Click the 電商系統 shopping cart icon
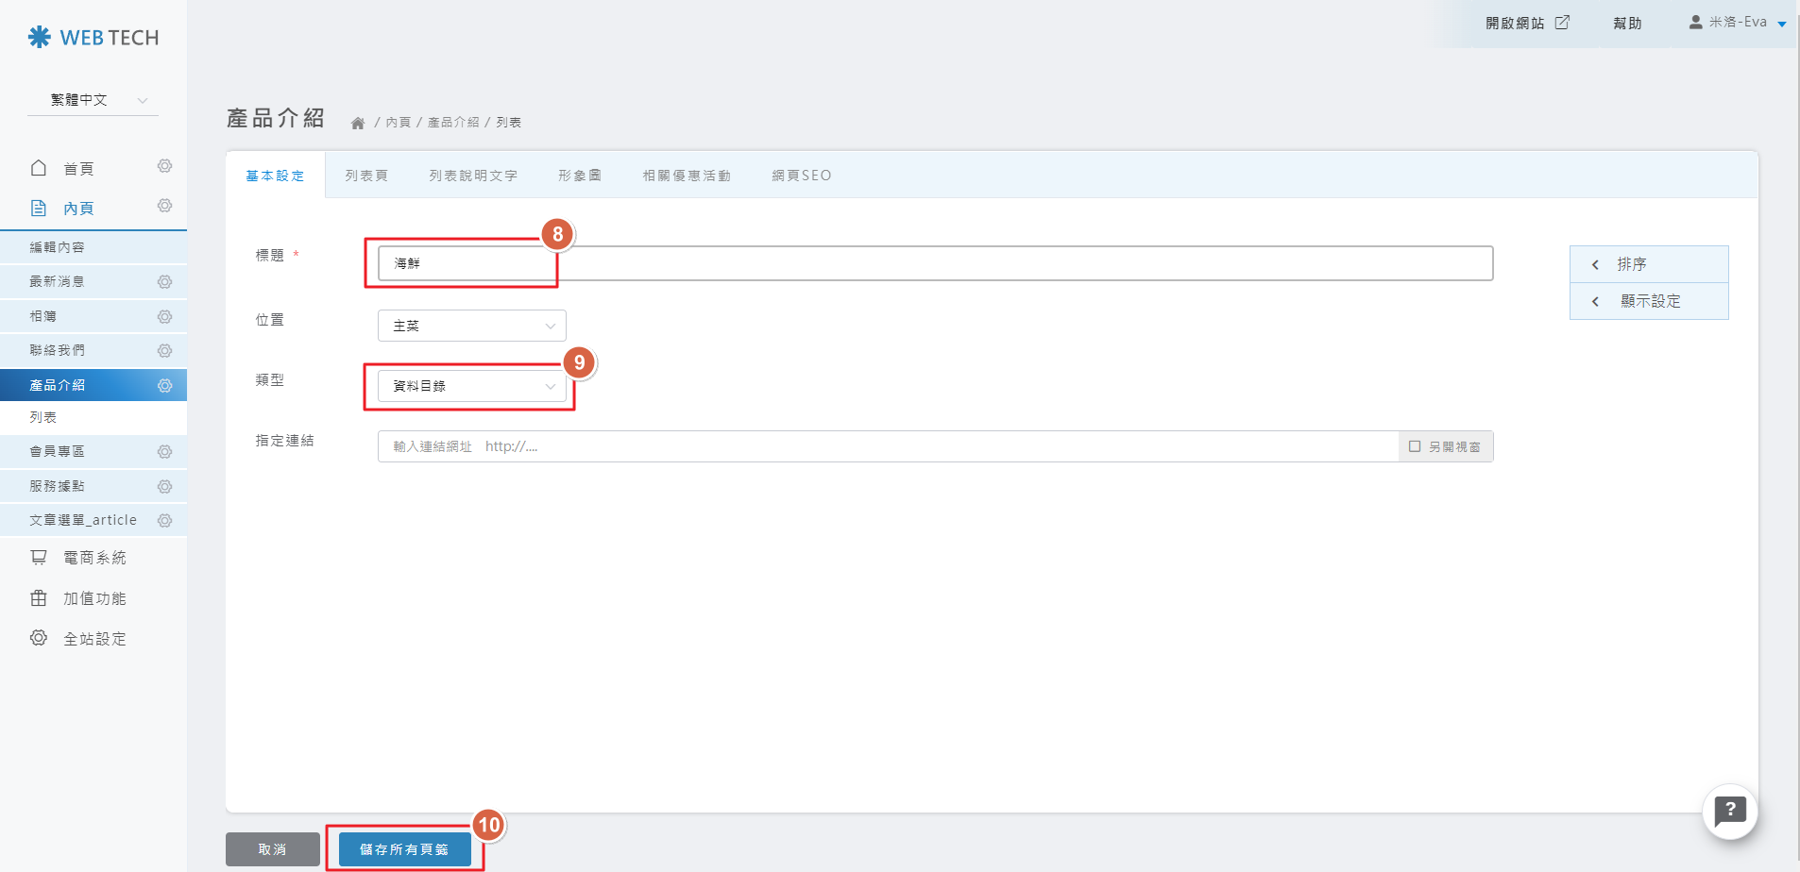1800x872 pixels. tap(39, 558)
